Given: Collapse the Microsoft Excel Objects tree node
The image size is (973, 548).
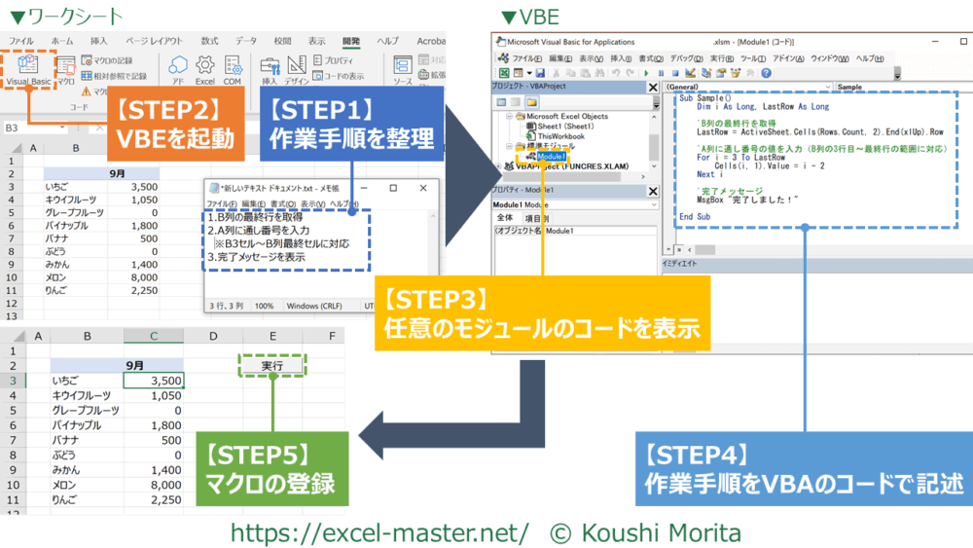Looking at the screenshot, I should pyautogui.click(x=508, y=117).
